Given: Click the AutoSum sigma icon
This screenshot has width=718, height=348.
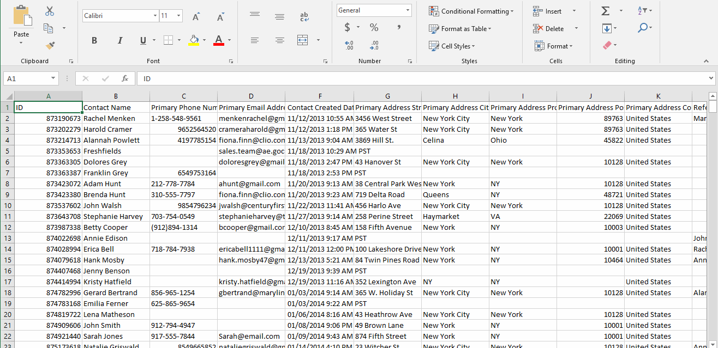Looking at the screenshot, I should pyautogui.click(x=605, y=11).
